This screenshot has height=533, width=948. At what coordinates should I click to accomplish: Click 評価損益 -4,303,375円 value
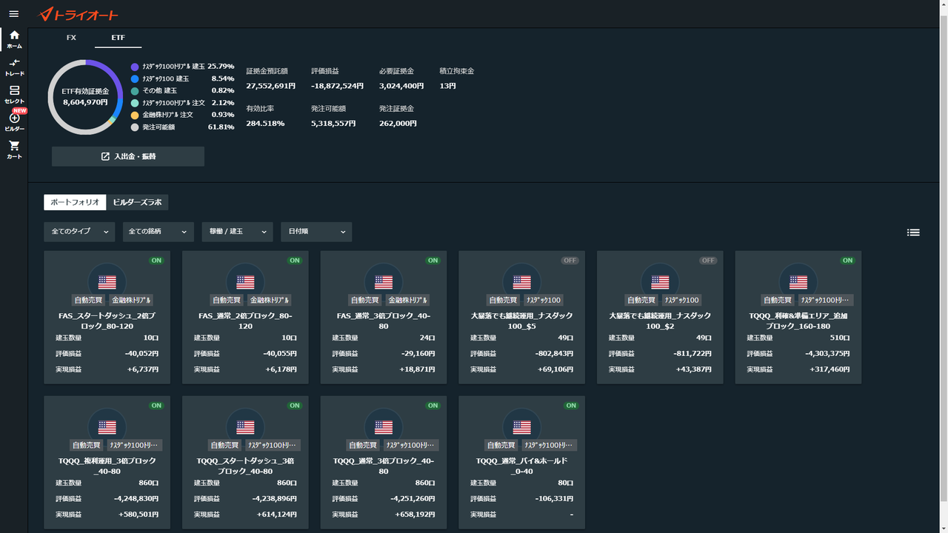coord(827,353)
